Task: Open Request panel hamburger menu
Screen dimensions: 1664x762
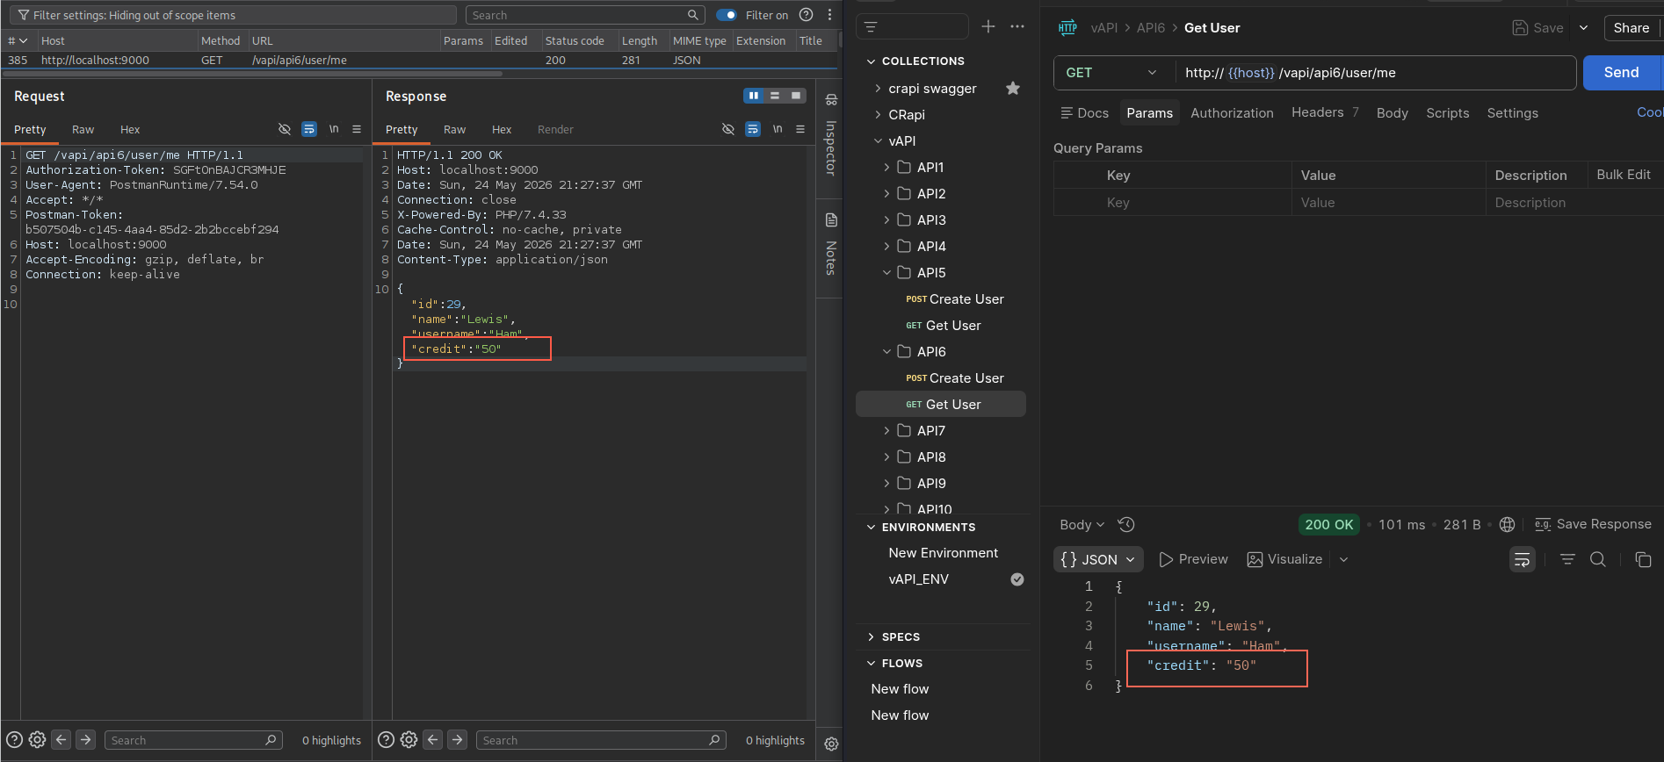Action: tap(357, 129)
